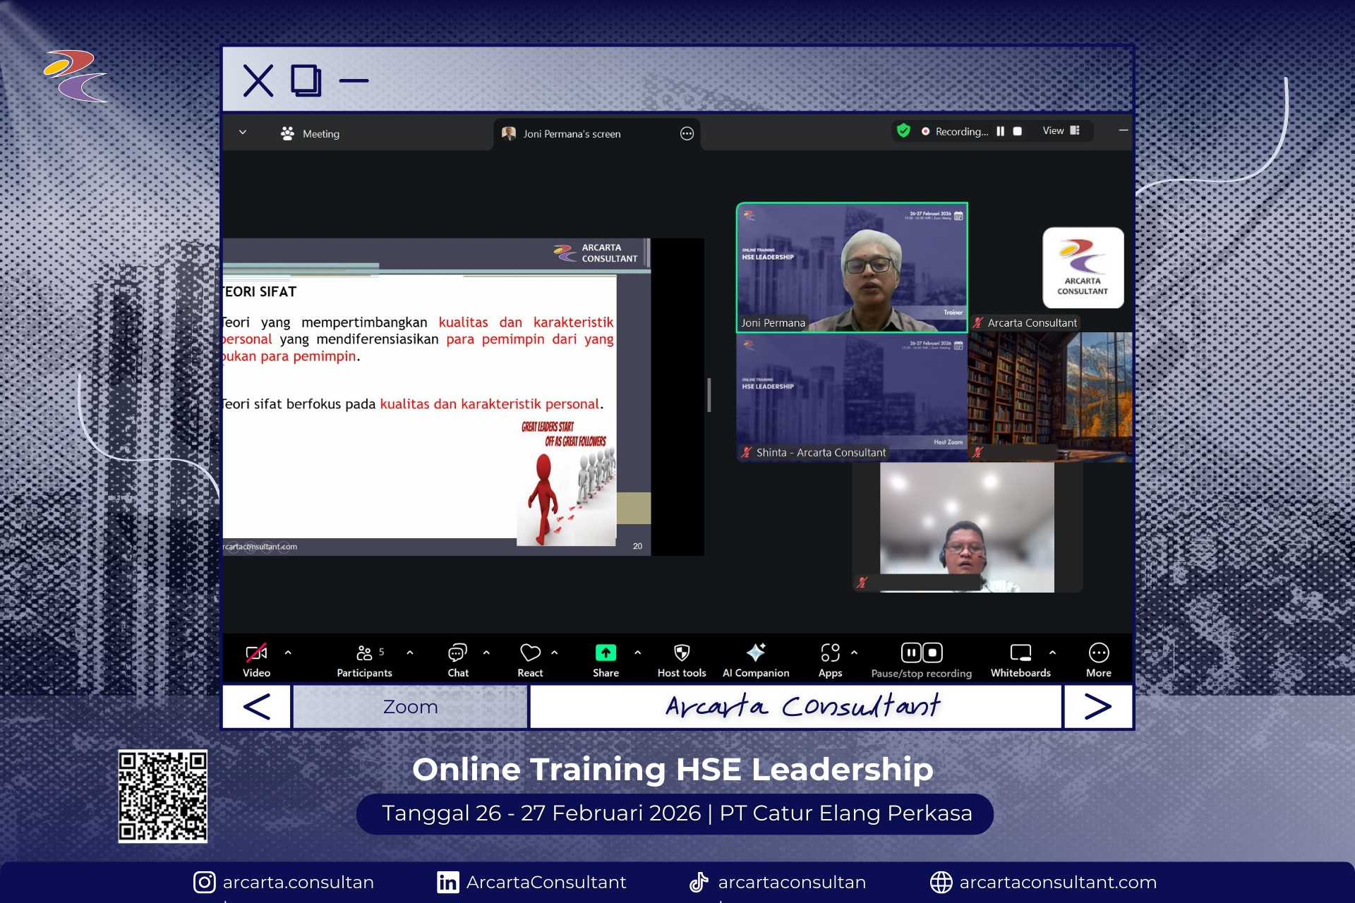Viewport: 1355px width, 903px height.
Task: Click the Chat icon in toolbar
Action: (457, 653)
